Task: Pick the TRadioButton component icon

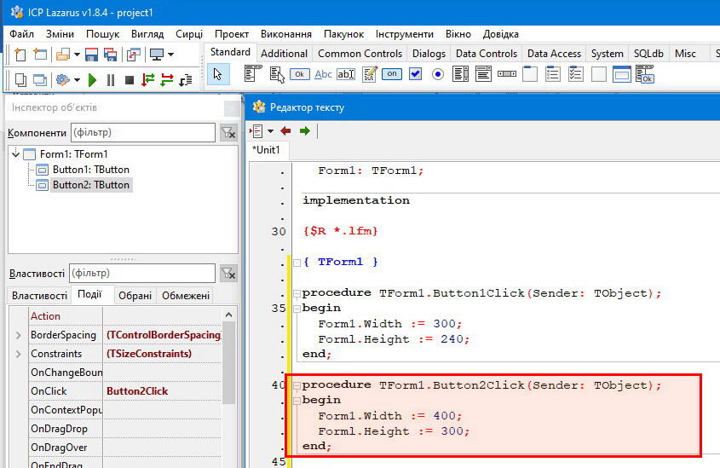Action: click(x=438, y=74)
